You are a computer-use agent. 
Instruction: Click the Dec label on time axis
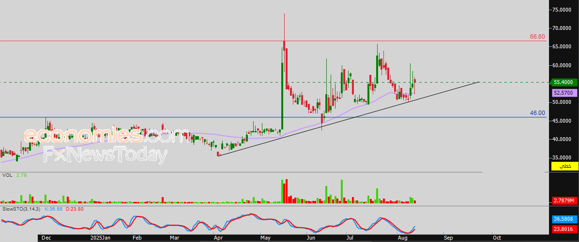tap(46, 238)
